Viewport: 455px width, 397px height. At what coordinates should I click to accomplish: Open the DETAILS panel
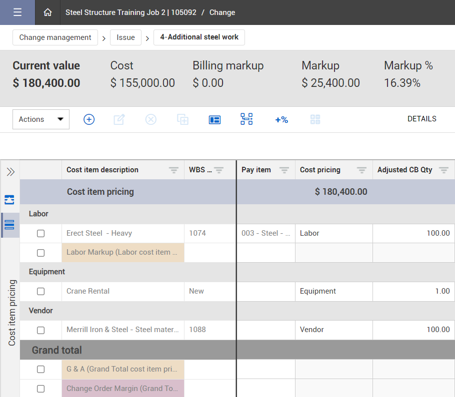[x=421, y=119]
